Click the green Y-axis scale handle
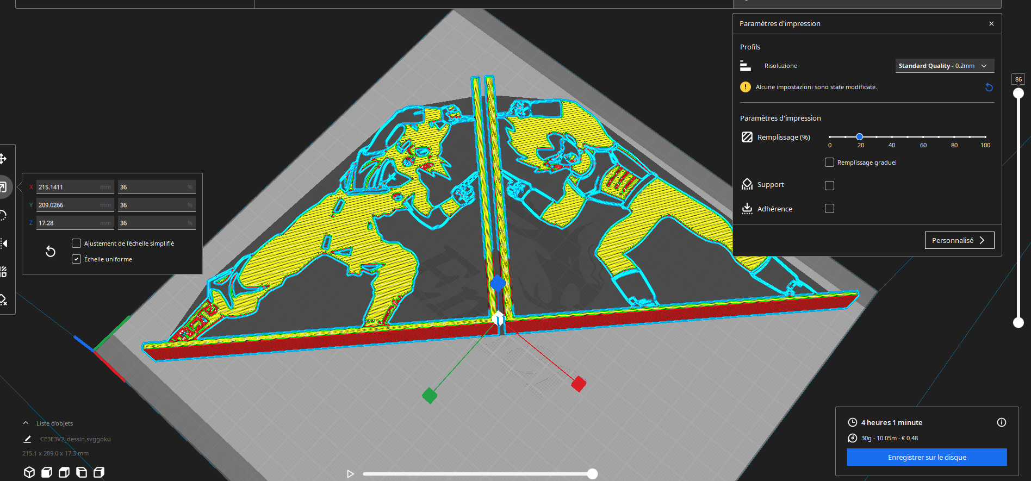The height and width of the screenshot is (481, 1031). point(430,395)
